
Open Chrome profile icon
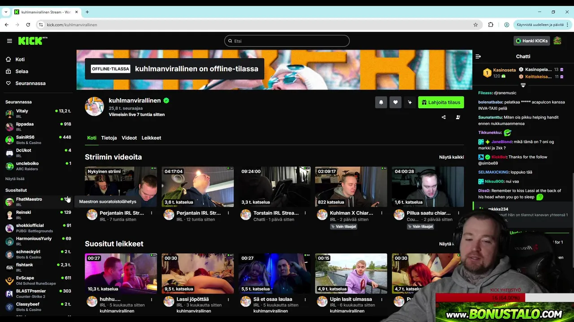click(x=507, y=25)
